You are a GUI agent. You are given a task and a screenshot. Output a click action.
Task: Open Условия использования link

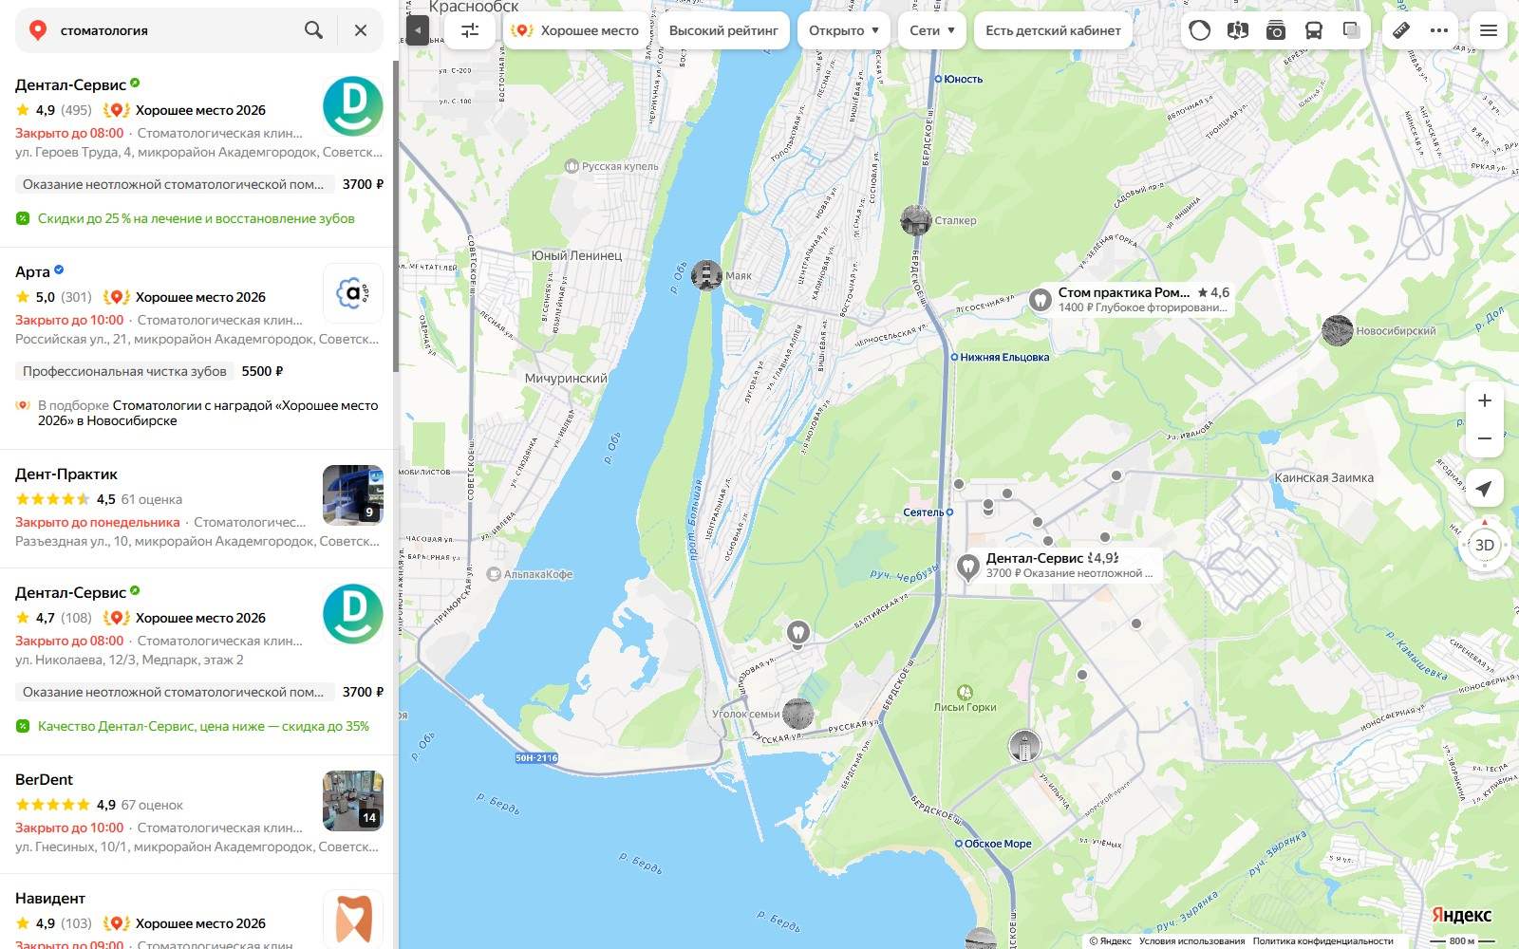point(1191,941)
